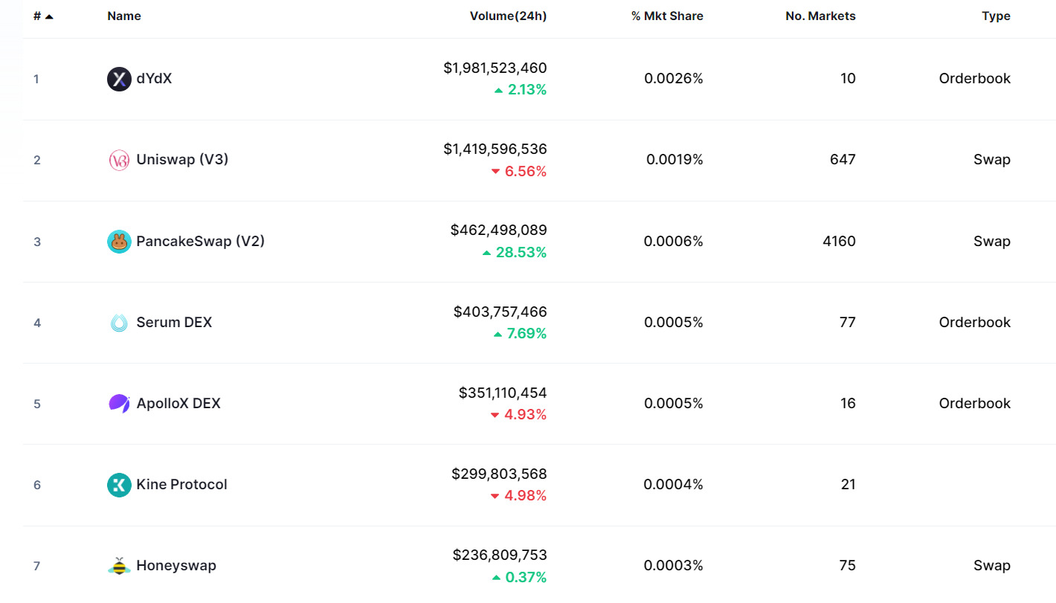This screenshot has height=603, width=1056.
Task: Sort table by Name column header
Action: tap(124, 16)
